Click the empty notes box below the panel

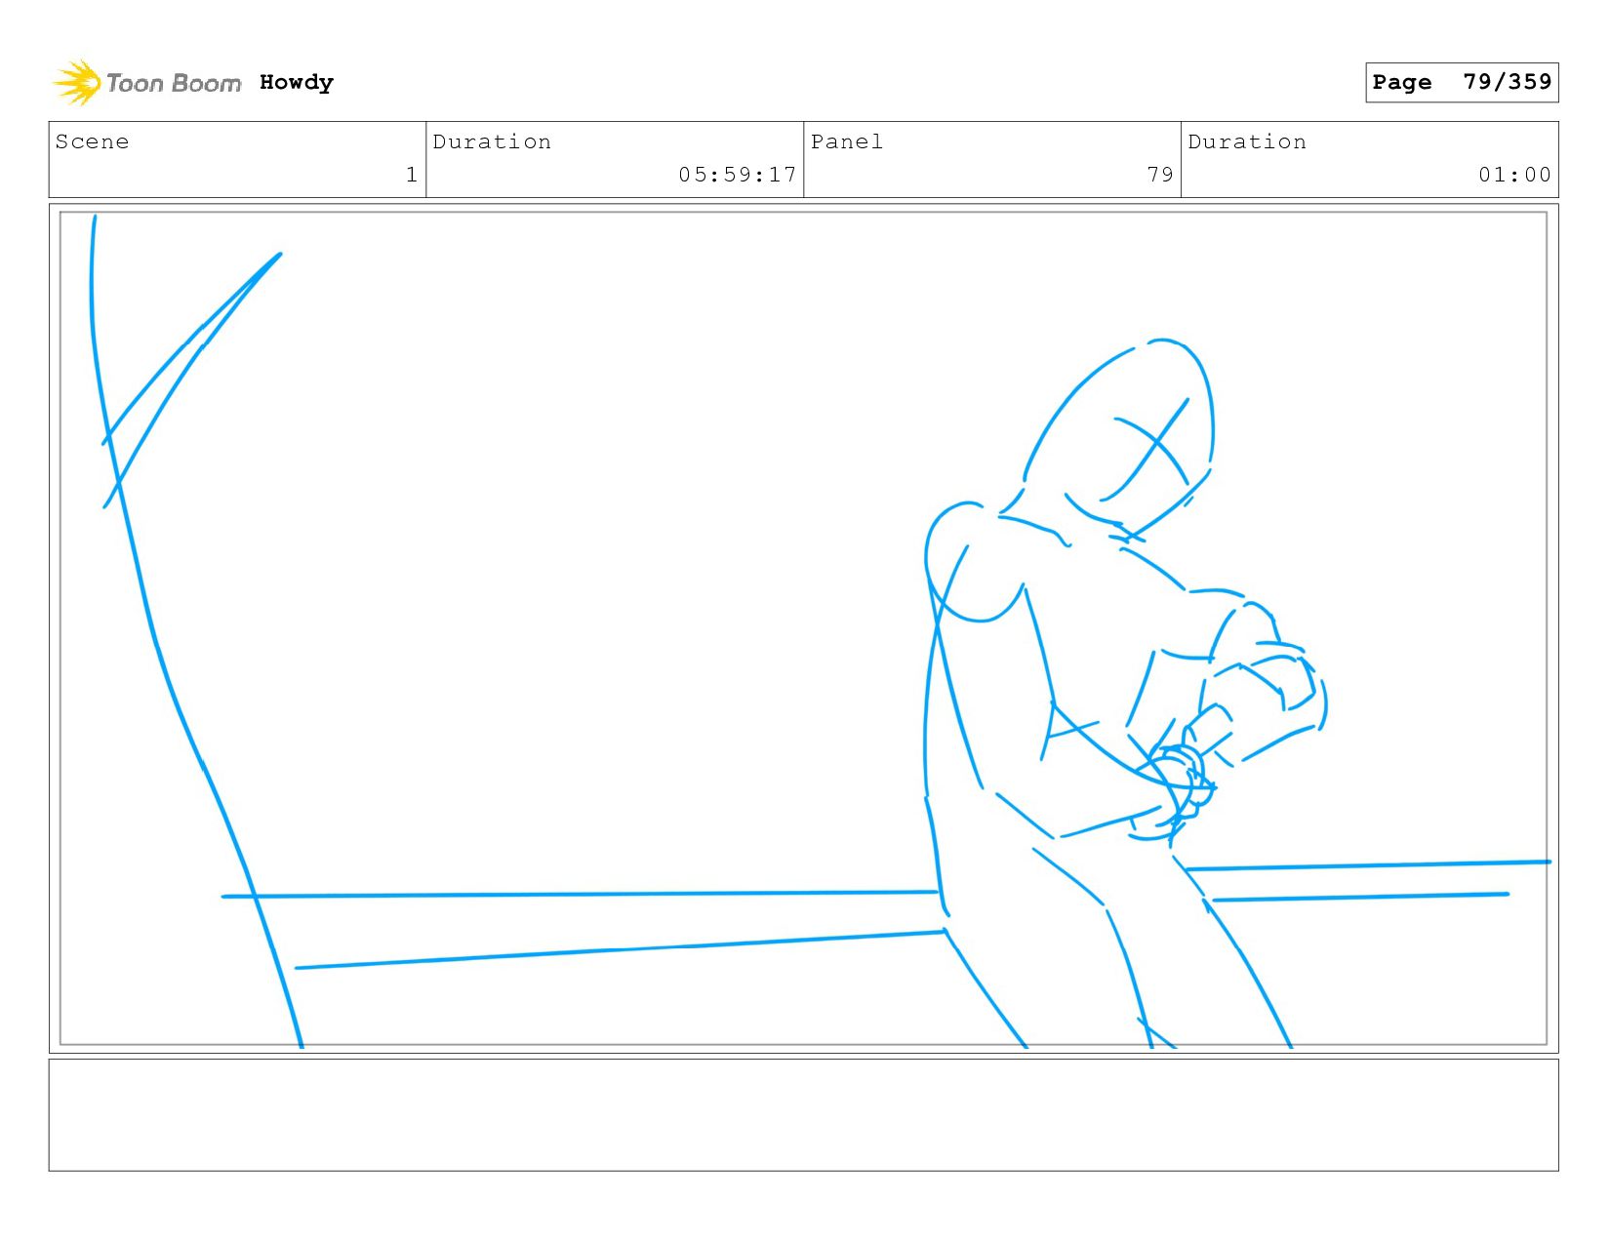pyautogui.click(x=803, y=1115)
